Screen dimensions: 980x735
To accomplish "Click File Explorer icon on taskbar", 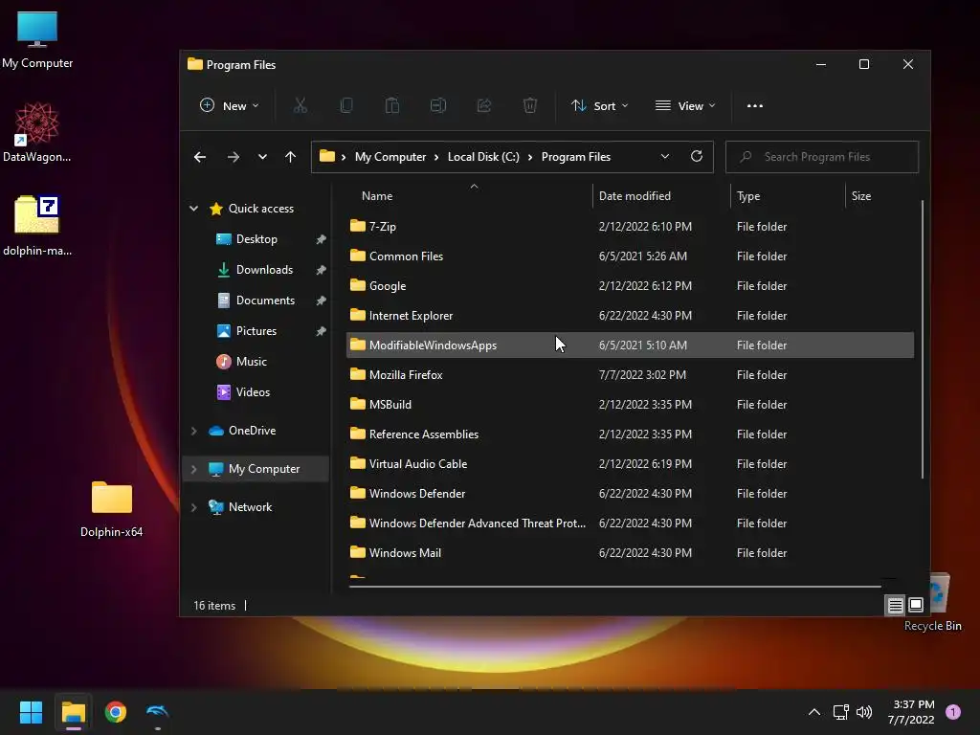I will tap(73, 712).
